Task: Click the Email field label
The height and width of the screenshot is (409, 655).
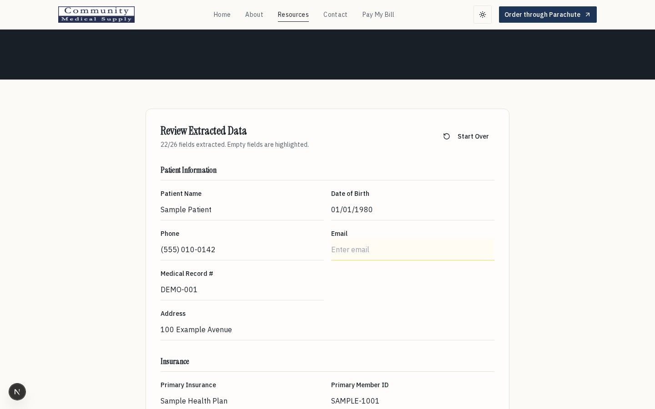Action: pyautogui.click(x=339, y=234)
